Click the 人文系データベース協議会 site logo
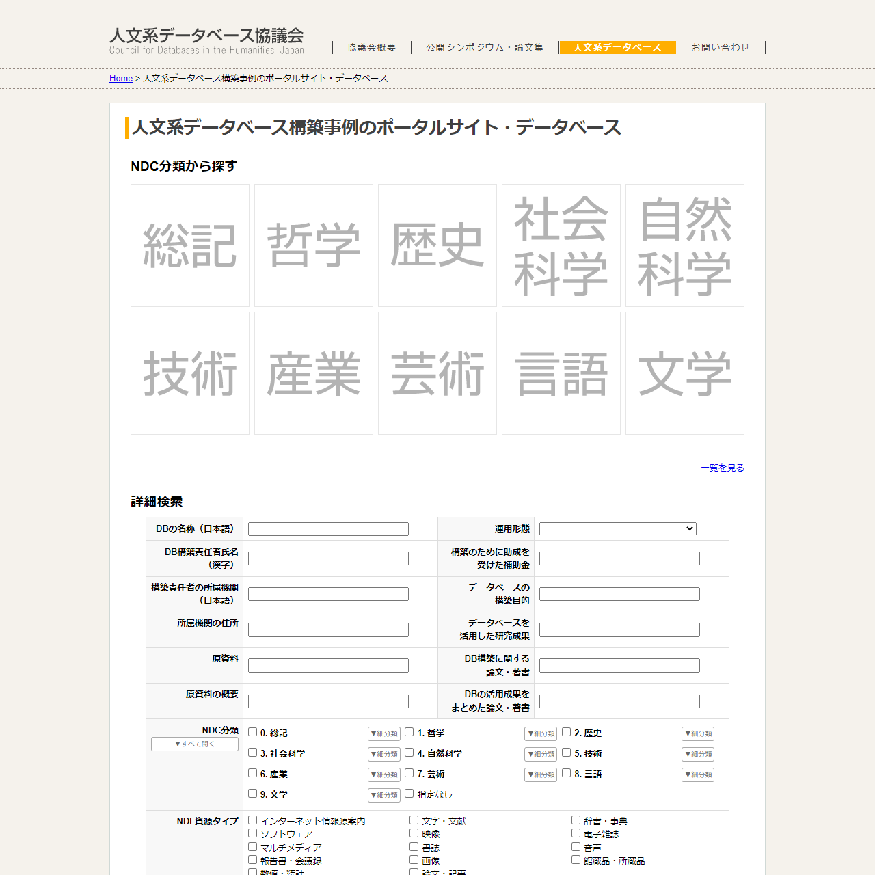The image size is (875, 875). click(206, 41)
